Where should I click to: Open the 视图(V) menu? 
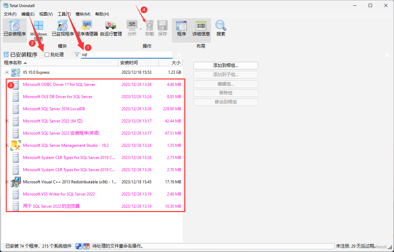pos(46,14)
